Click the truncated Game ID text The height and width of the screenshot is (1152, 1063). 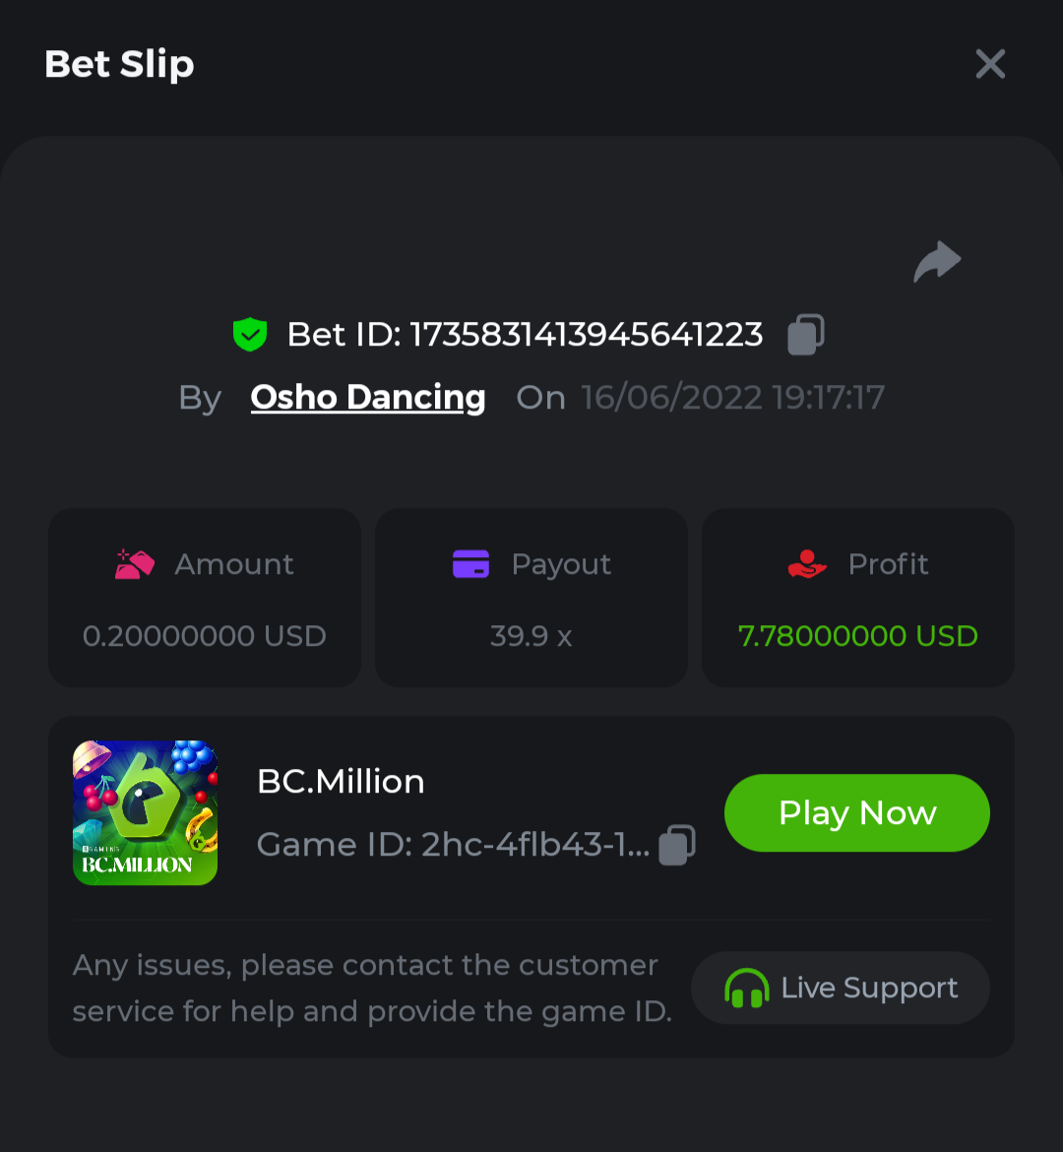pos(453,845)
